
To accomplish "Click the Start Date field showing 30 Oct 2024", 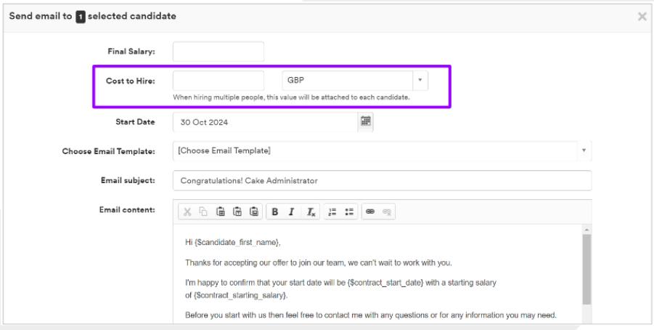I will [265, 122].
